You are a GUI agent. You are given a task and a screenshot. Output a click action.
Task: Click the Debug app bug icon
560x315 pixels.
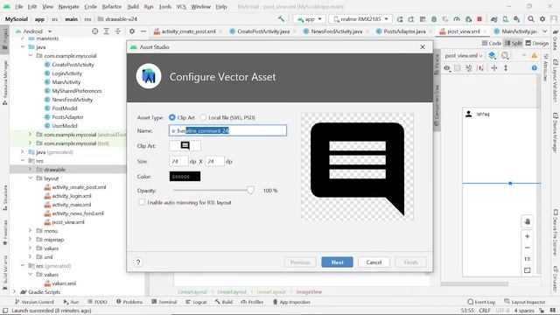click(x=434, y=19)
